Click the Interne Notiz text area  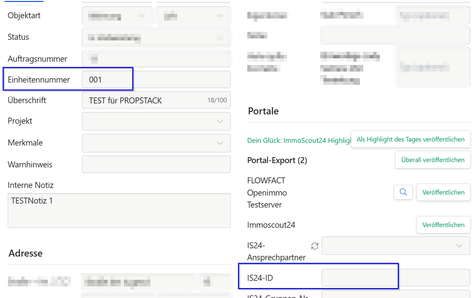119,210
